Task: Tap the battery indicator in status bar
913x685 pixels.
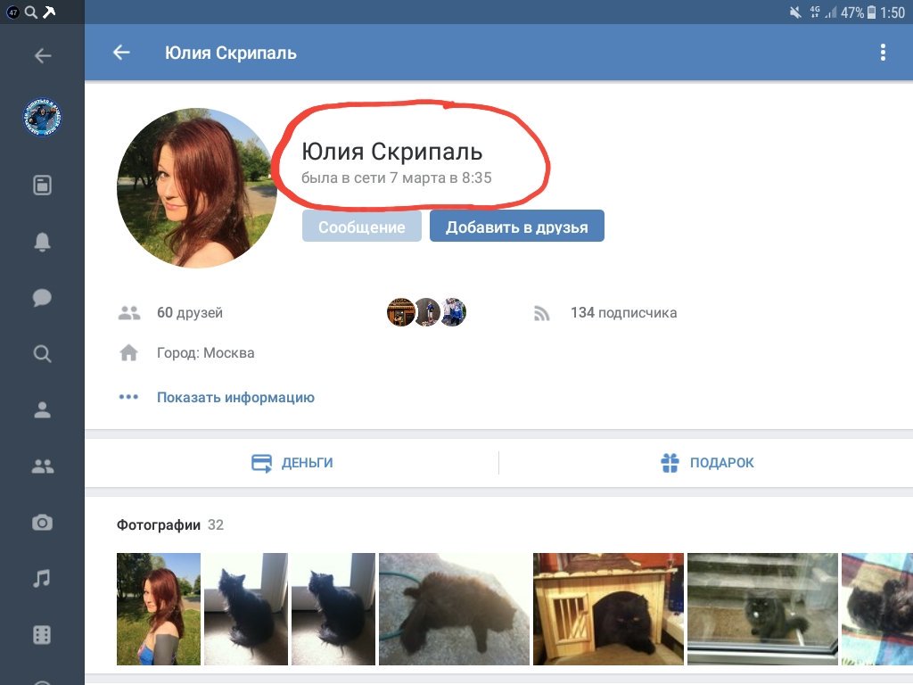Action: (871, 12)
